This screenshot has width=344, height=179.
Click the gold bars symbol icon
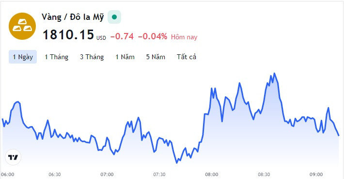[x=22, y=26]
